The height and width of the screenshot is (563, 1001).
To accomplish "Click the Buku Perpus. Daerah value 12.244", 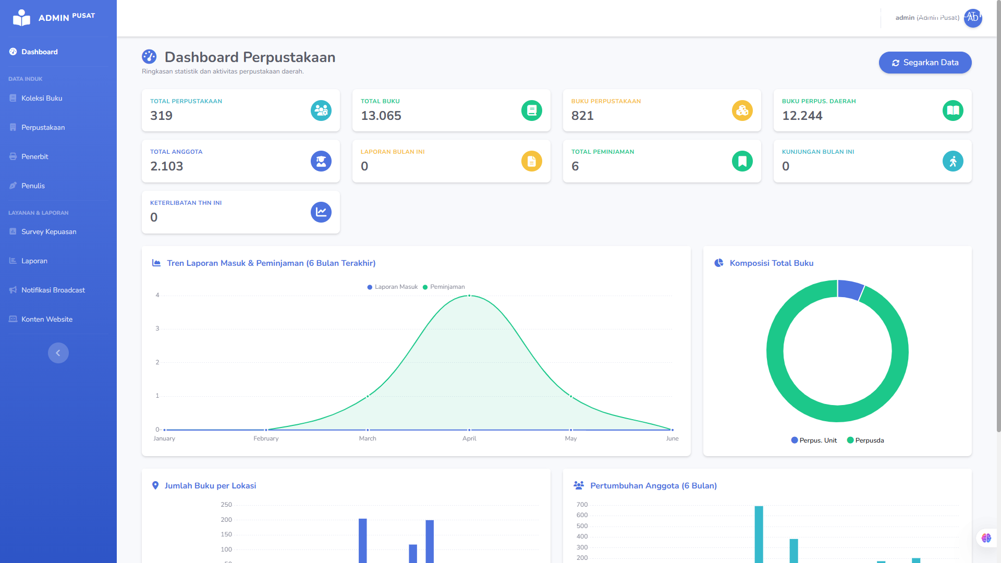I will pos(802,116).
